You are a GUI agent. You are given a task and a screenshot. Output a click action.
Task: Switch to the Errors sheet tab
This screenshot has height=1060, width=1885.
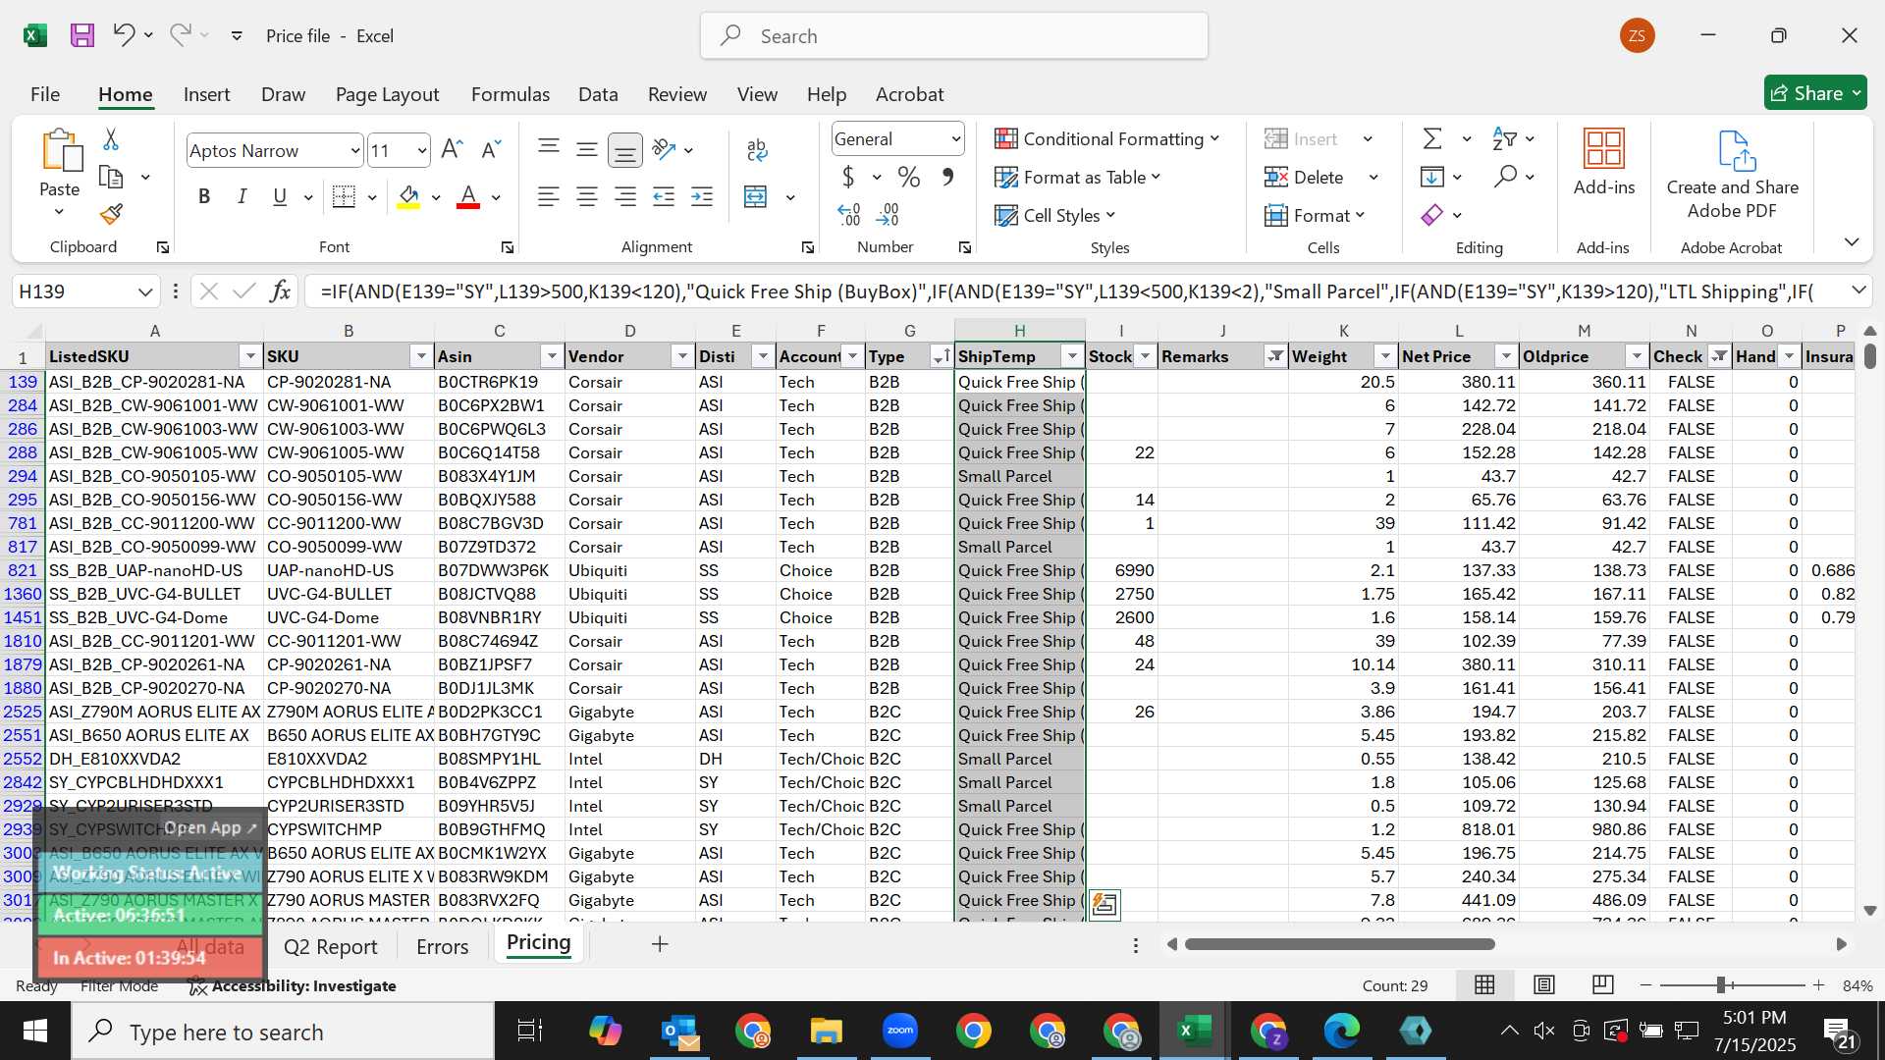tap(443, 946)
